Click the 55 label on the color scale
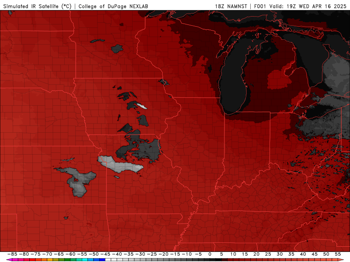 [x=337, y=254]
